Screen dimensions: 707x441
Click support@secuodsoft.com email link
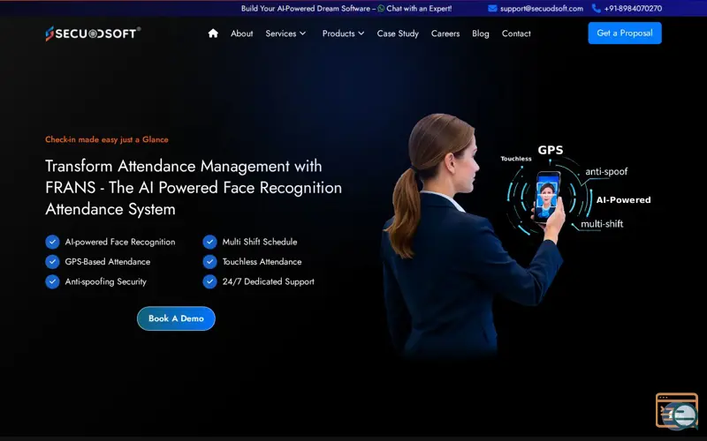[x=542, y=8]
